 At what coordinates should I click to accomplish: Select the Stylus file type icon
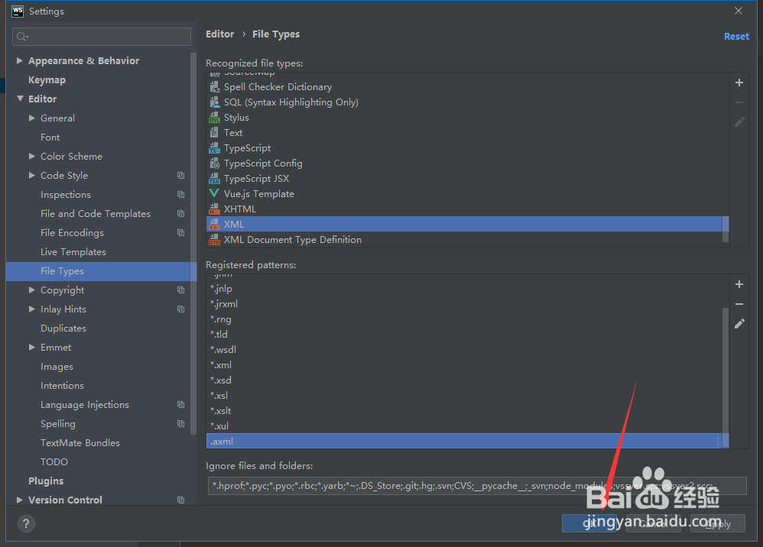coord(215,117)
